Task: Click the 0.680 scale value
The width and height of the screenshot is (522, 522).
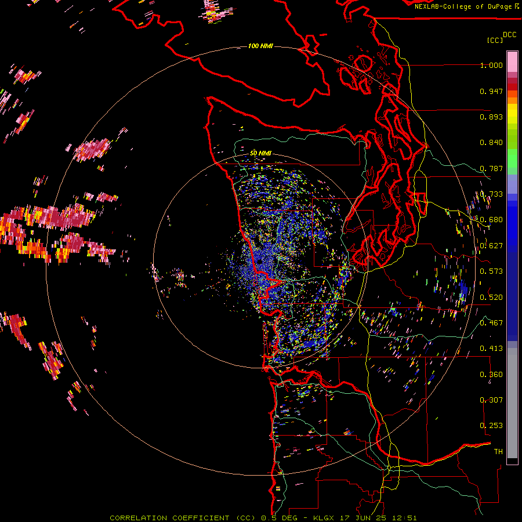Action: [x=491, y=220]
